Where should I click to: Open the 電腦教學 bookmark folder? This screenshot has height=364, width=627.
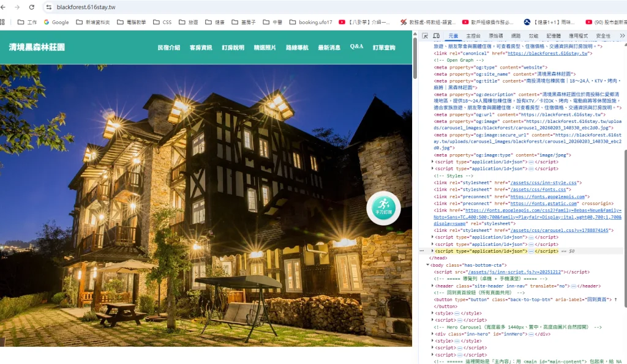click(x=132, y=23)
